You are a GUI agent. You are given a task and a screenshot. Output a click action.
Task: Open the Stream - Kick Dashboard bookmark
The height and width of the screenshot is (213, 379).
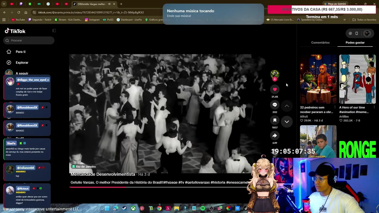(68, 20)
